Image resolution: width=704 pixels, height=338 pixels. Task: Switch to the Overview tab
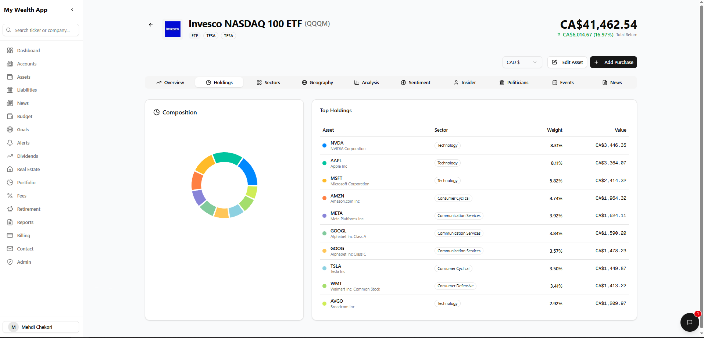[x=170, y=82]
